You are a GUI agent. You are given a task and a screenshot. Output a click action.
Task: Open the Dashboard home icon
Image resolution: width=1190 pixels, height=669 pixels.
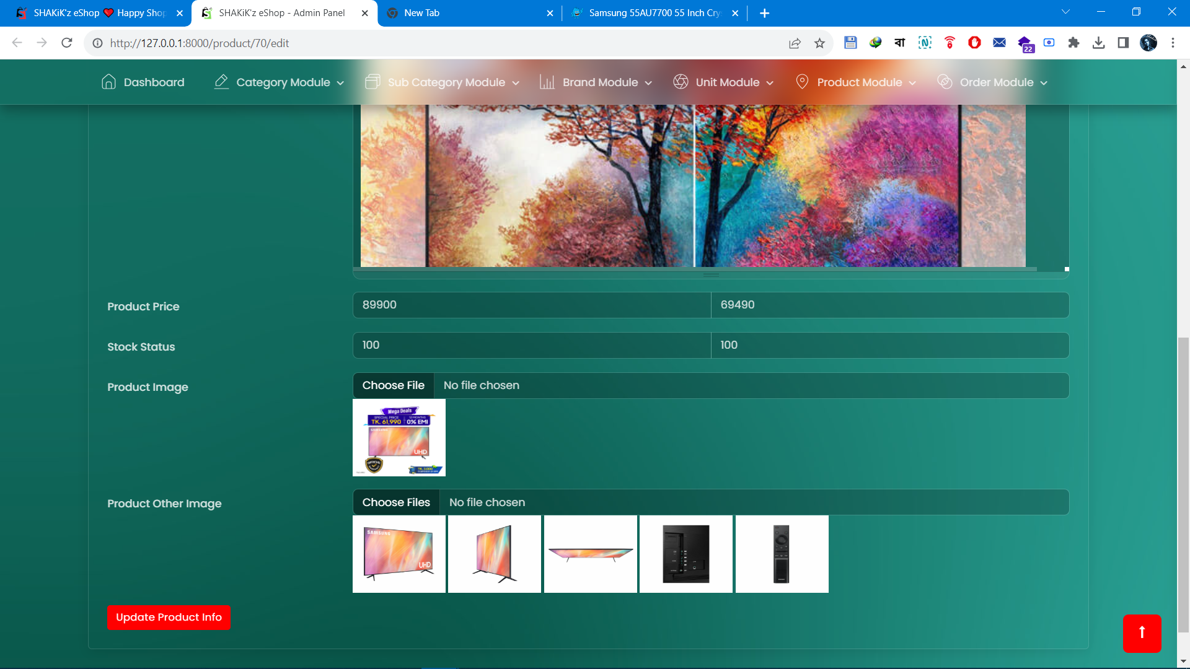[x=108, y=82]
